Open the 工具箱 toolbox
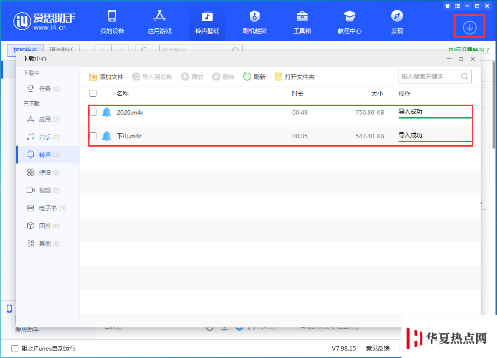Image resolution: width=497 pixels, height=358 pixels. pyautogui.click(x=302, y=22)
